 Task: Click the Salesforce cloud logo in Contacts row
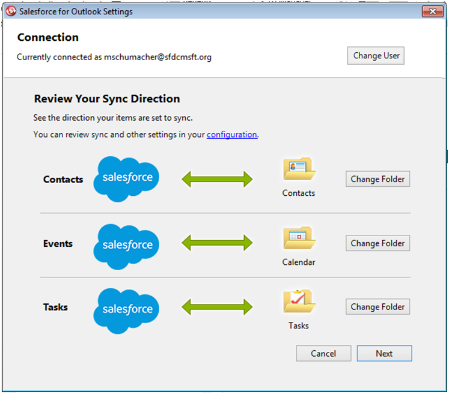(x=127, y=178)
